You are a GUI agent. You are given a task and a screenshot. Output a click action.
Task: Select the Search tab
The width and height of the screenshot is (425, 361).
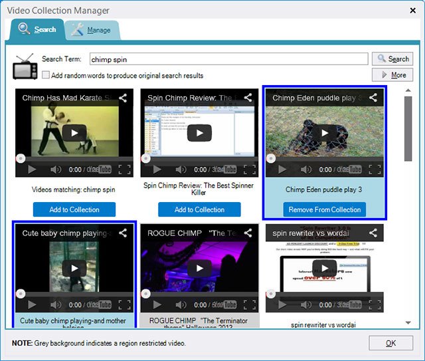pos(38,29)
